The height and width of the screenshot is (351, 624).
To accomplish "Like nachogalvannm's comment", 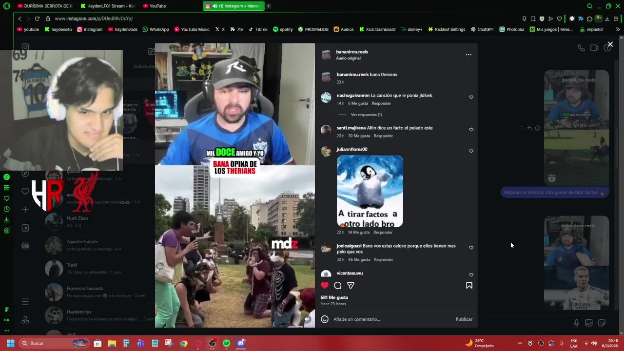I will [x=471, y=97].
